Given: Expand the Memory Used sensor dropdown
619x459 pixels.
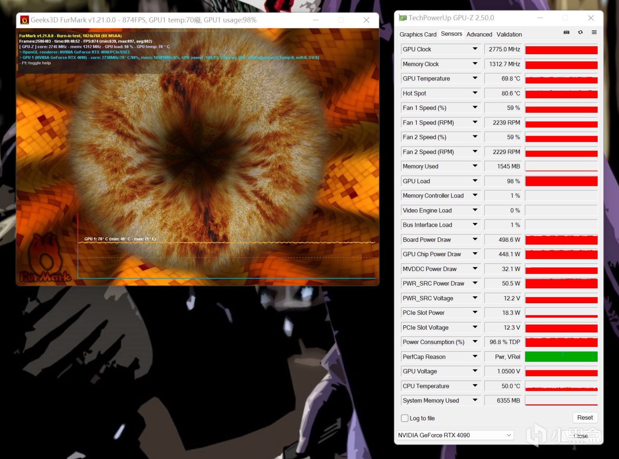Looking at the screenshot, I should (x=475, y=166).
